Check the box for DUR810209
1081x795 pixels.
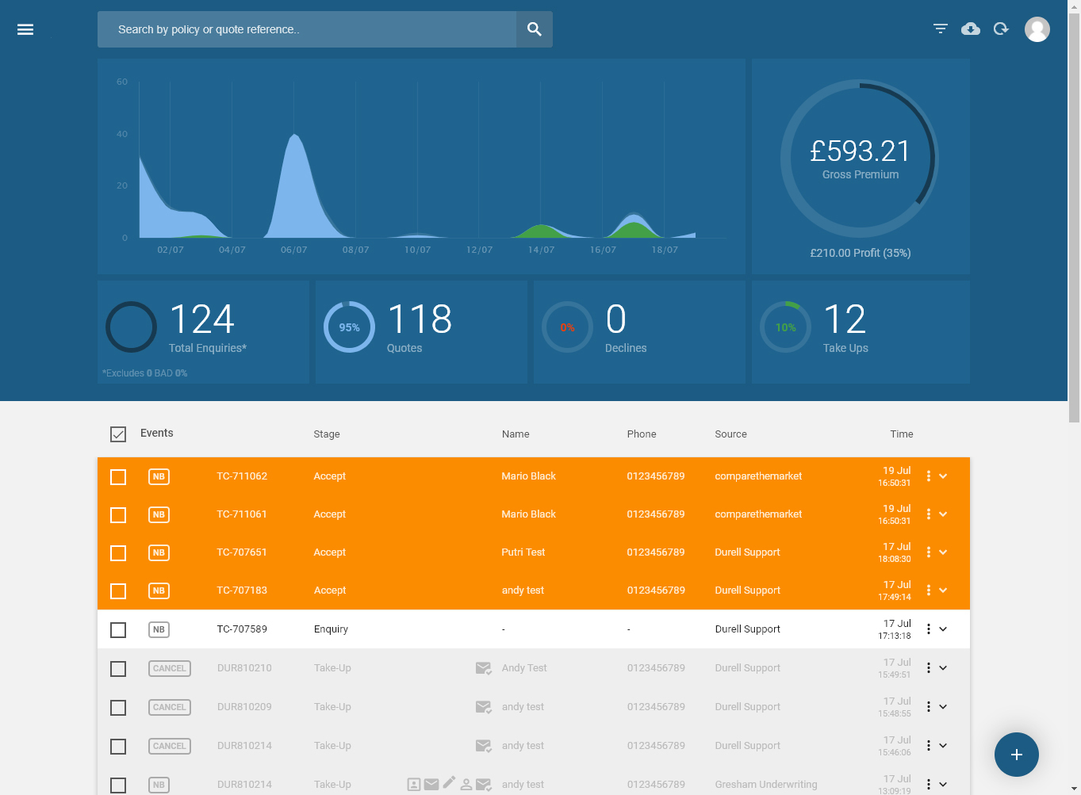(x=118, y=708)
